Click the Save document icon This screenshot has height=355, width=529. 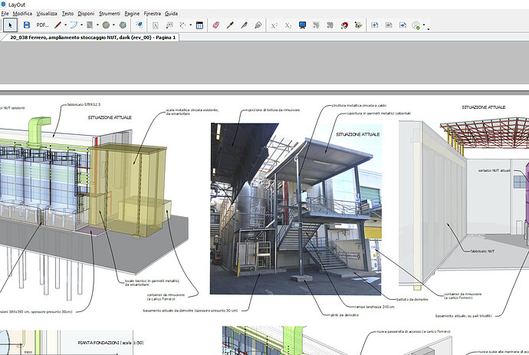click(x=27, y=25)
